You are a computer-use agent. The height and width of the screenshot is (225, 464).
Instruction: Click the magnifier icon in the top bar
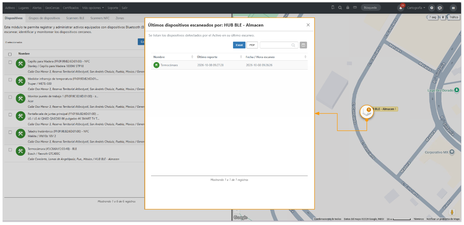point(340,8)
